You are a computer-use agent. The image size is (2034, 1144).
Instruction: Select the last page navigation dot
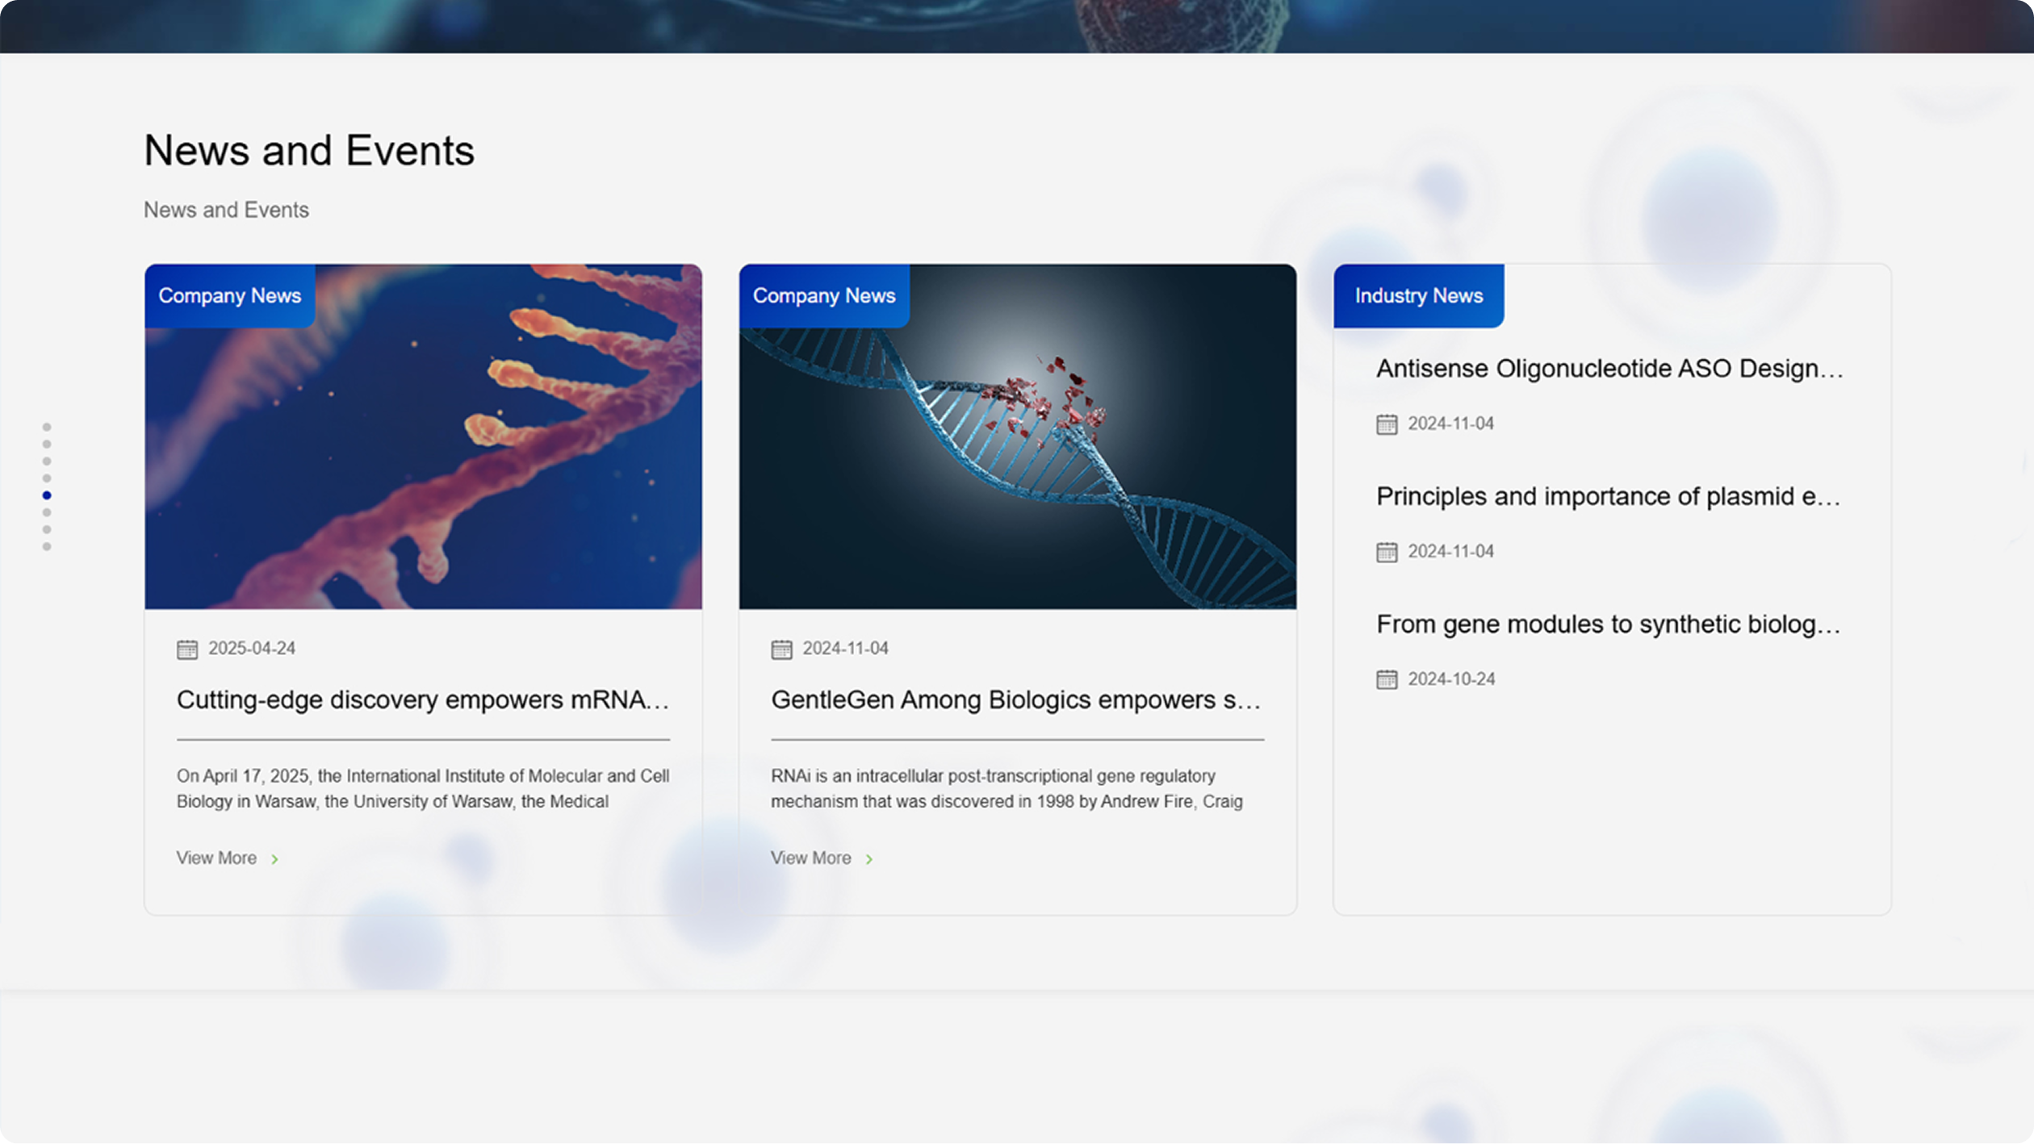47,547
